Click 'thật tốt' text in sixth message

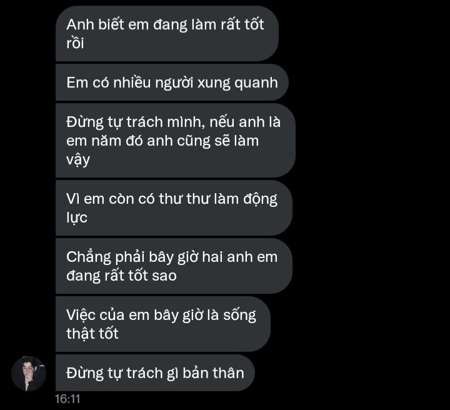tap(92, 334)
